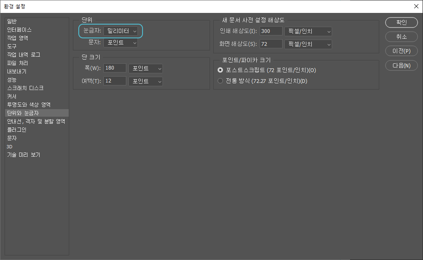Select 전통 방식 (72.27 포인트/인치) radio option
The width and height of the screenshot is (423, 260).
click(x=220, y=81)
